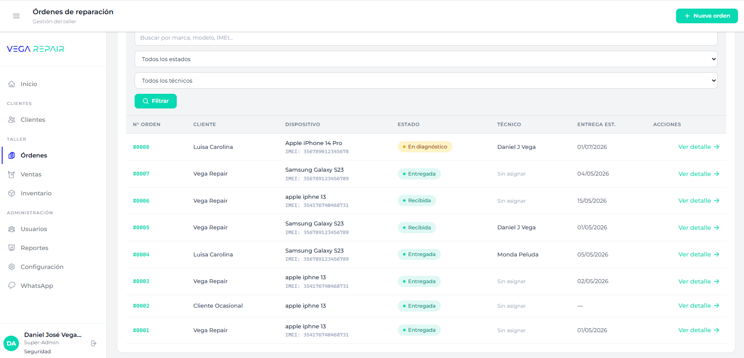Click the ENTREGA EST. column header
This screenshot has height=358, width=744.
(596, 124)
